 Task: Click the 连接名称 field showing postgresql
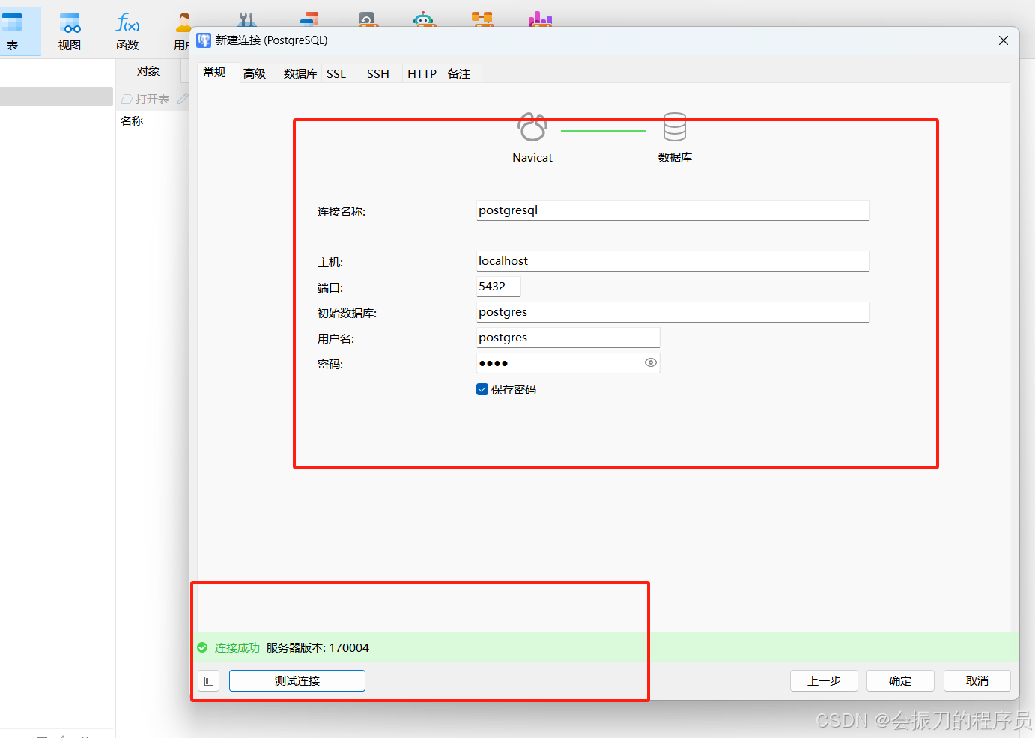(672, 210)
